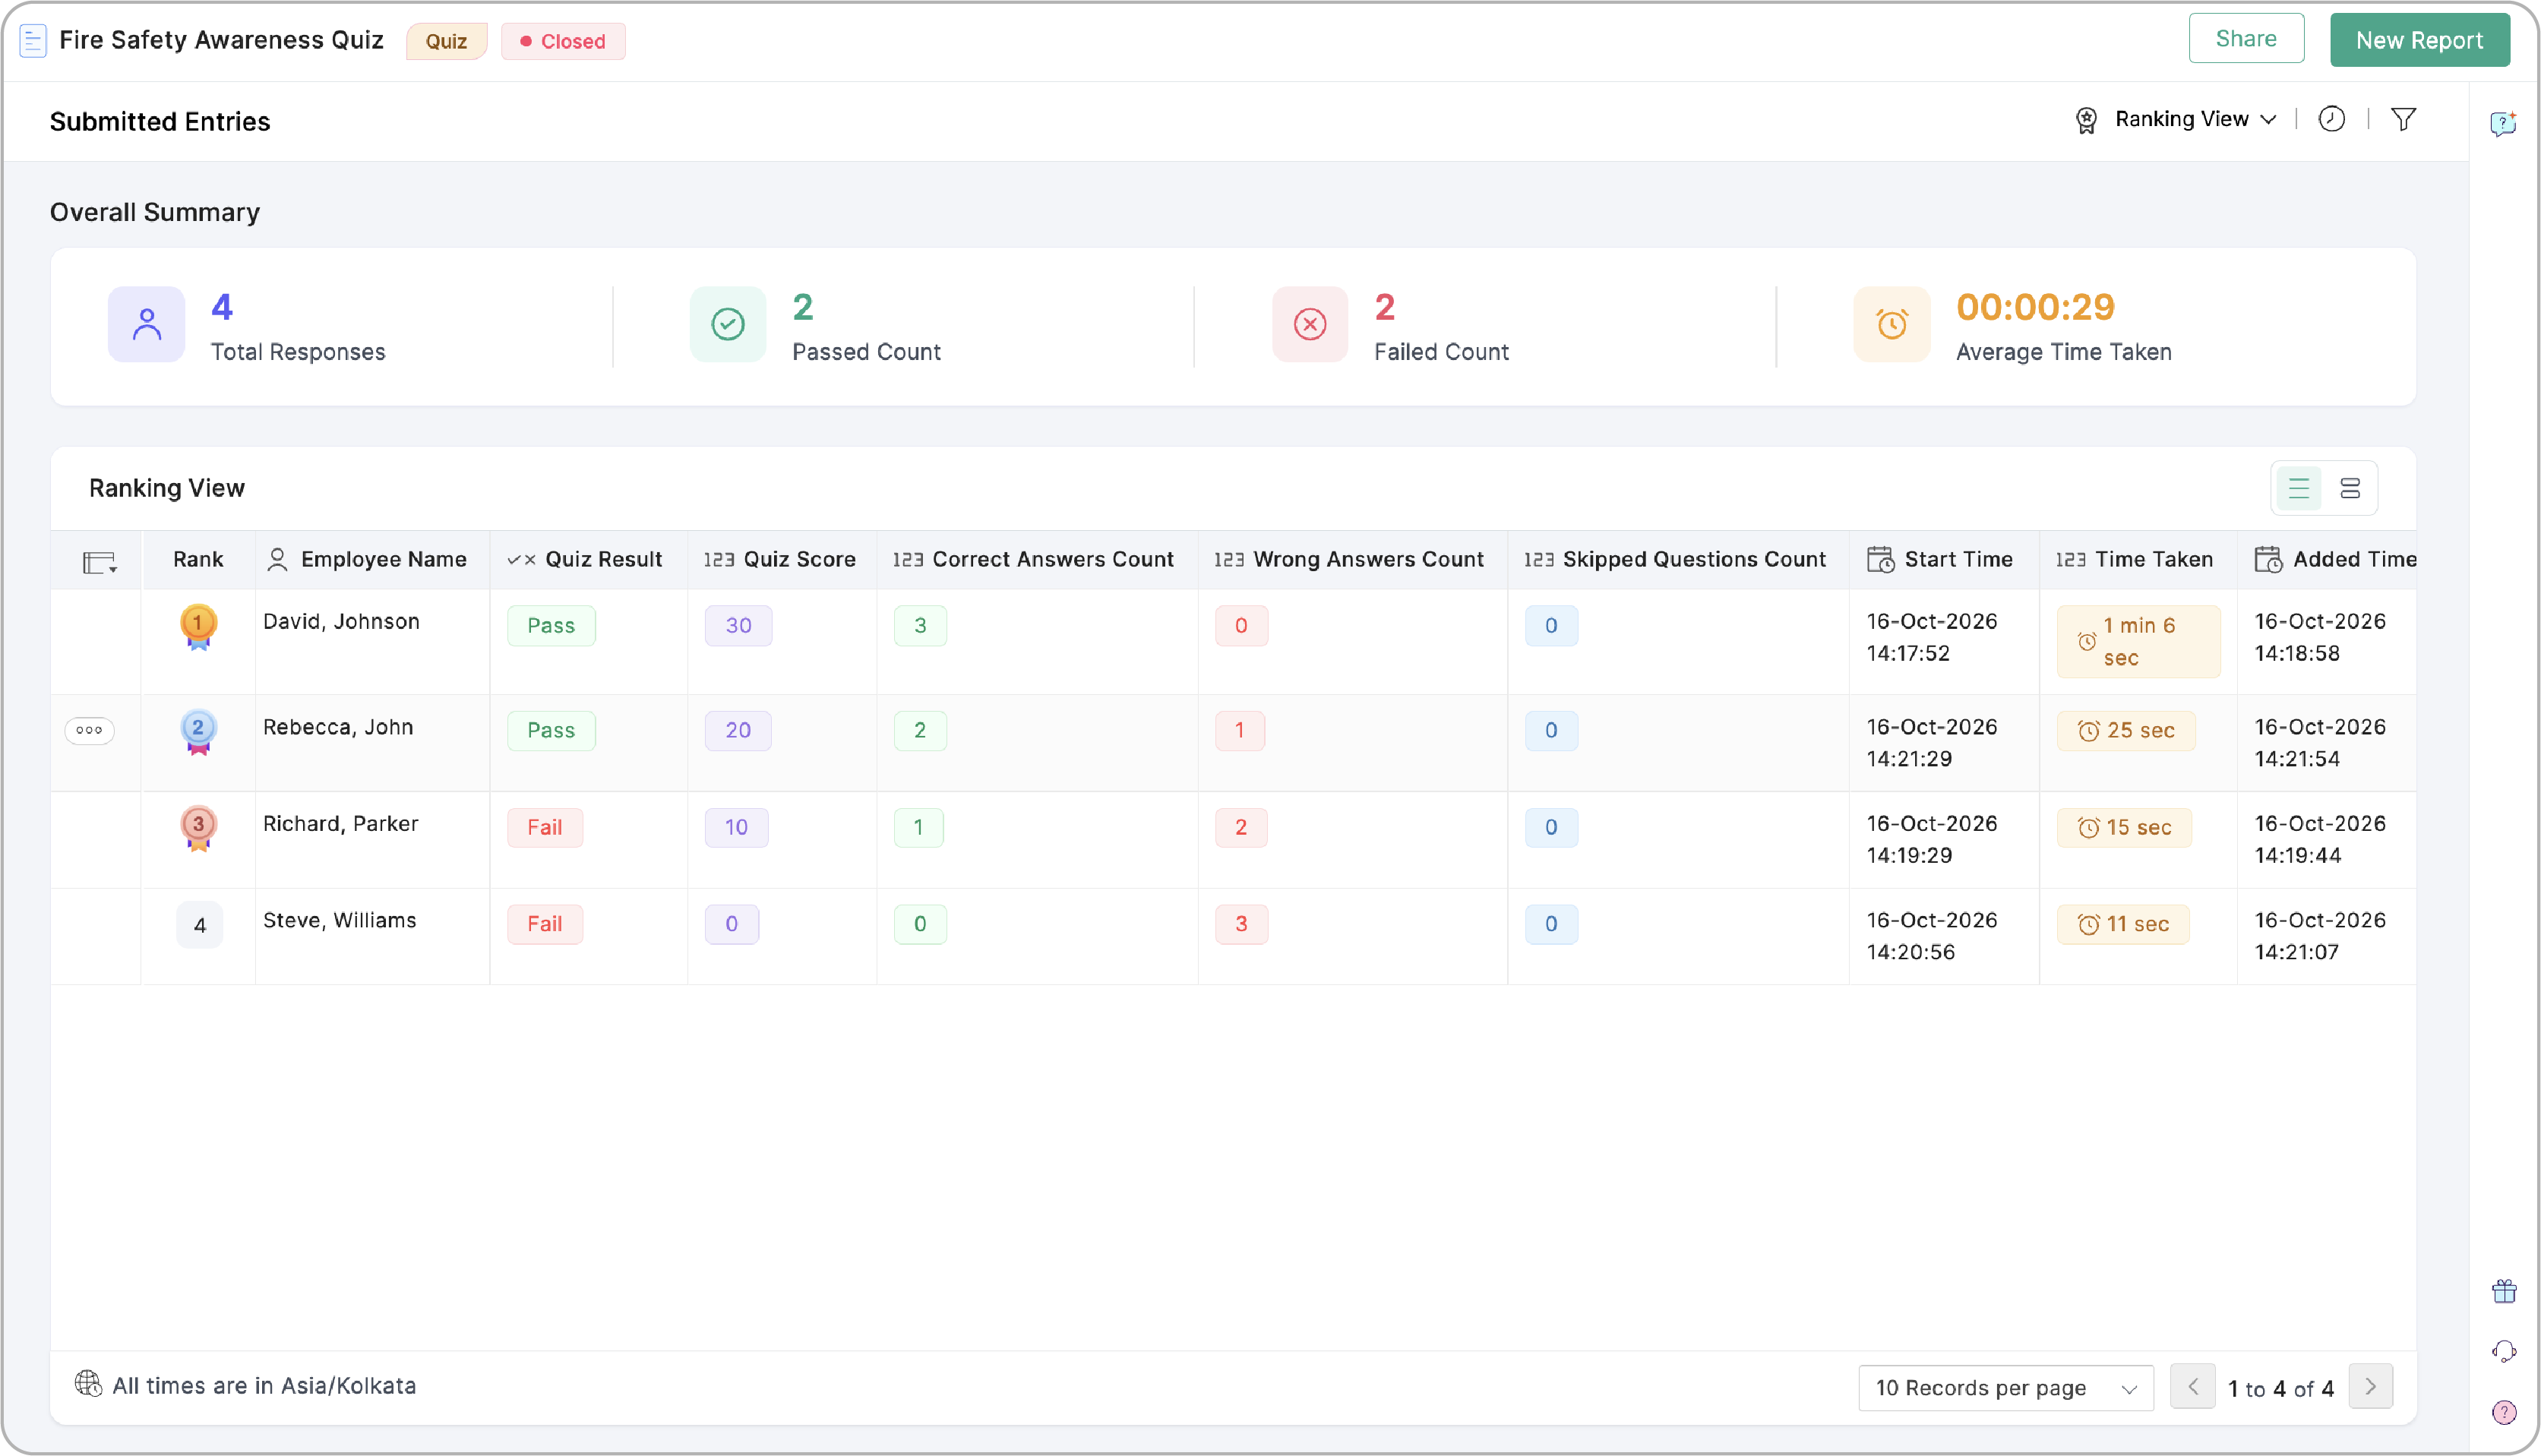Click the Average Time Taken alarm icon
The width and height of the screenshot is (2541, 1456).
pos(1891,324)
